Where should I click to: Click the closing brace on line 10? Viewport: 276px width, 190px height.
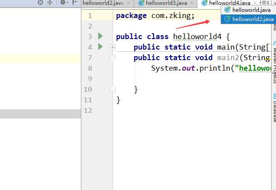[x=136, y=90]
